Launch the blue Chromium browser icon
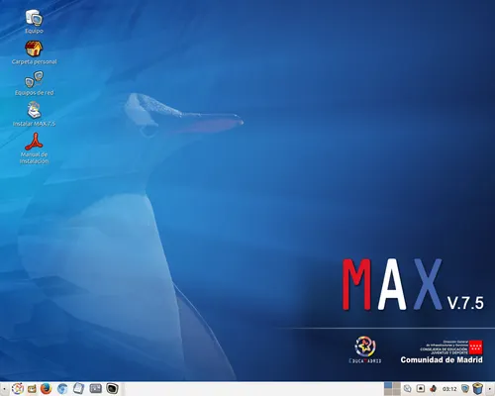The height and width of the screenshot is (396, 495). click(x=62, y=388)
